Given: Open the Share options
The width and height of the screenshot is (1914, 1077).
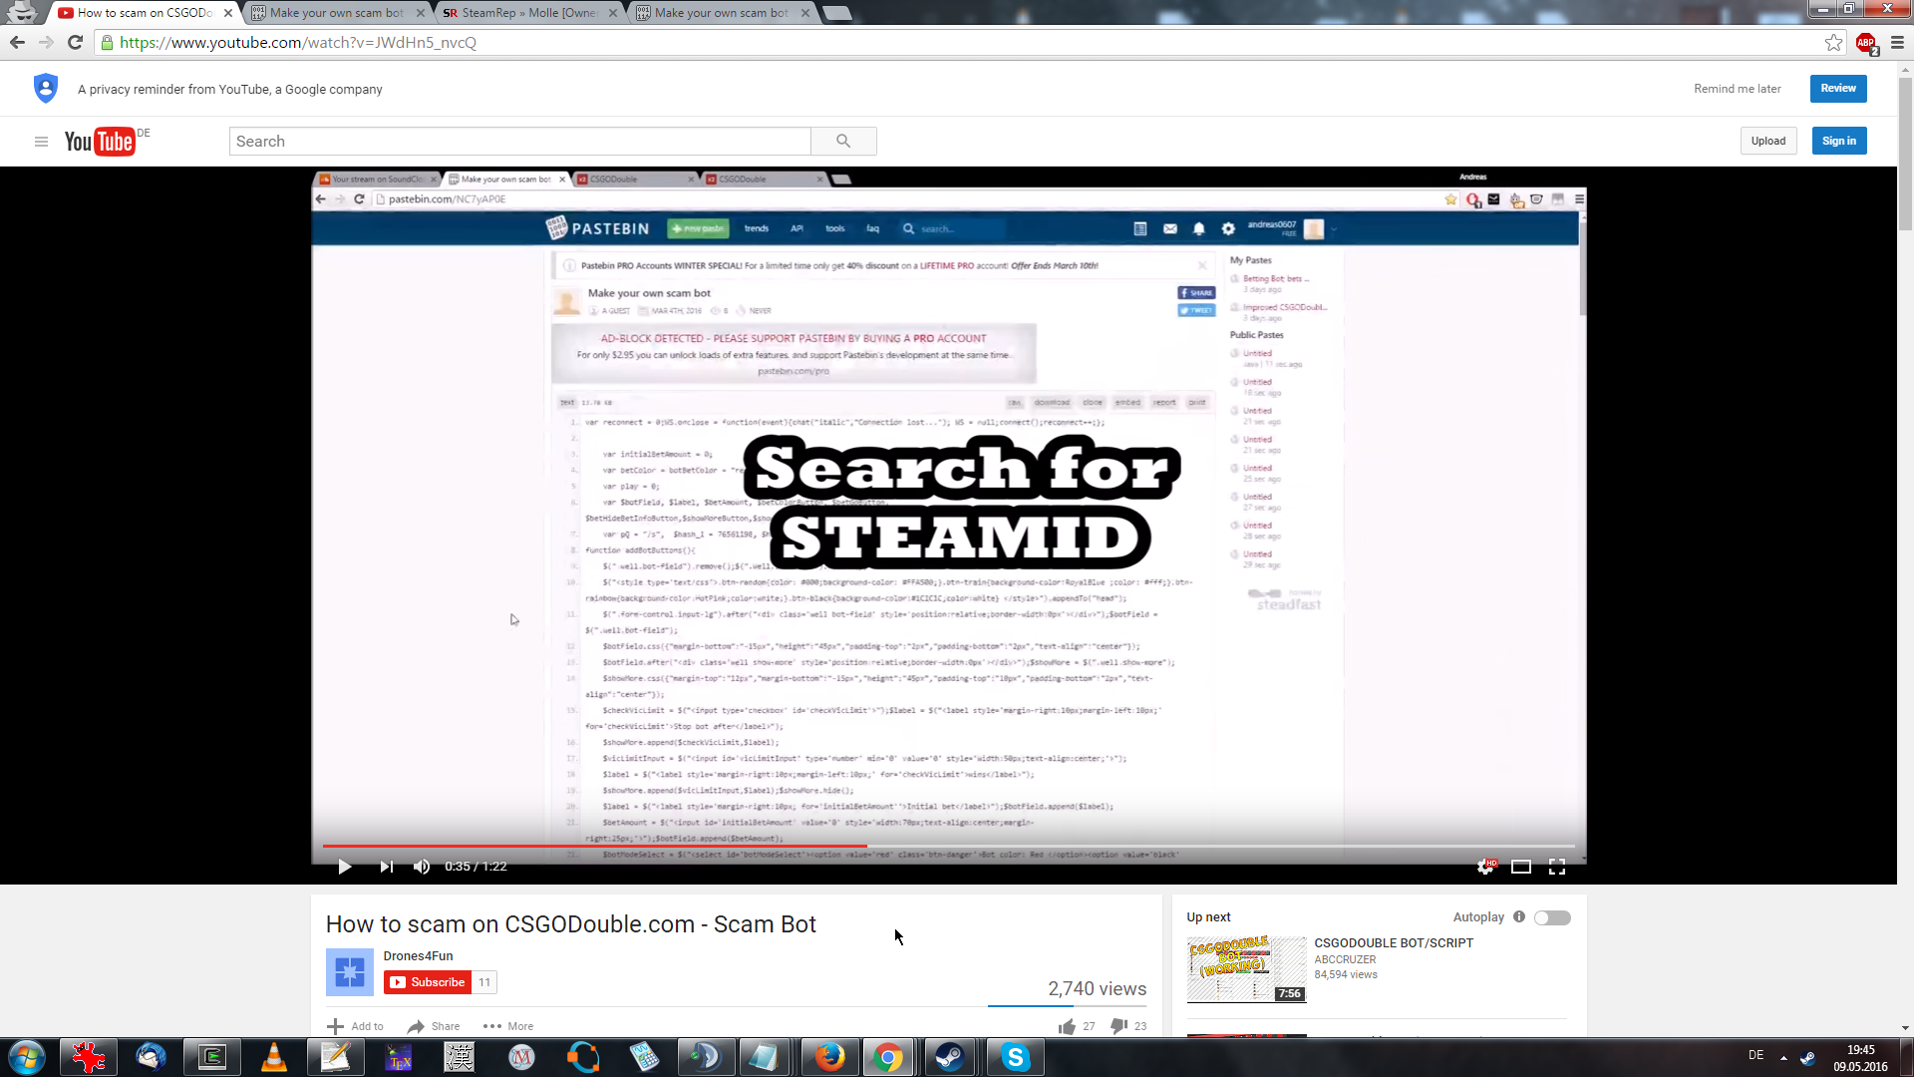Looking at the screenshot, I should pyautogui.click(x=434, y=1026).
